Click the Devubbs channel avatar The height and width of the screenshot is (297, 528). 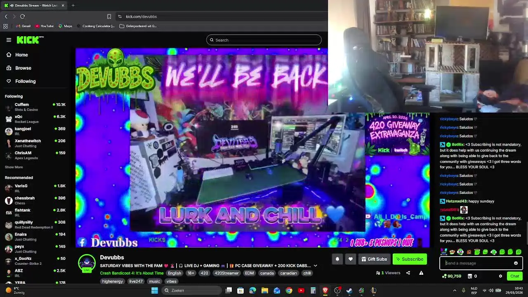point(87,263)
